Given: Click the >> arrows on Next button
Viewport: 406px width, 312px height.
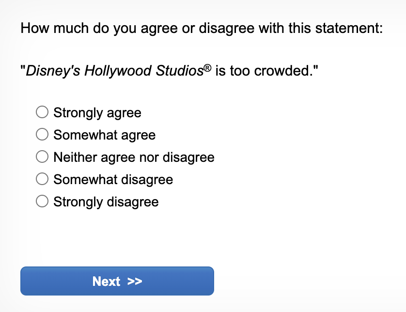Looking at the screenshot, I should (x=135, y=281).
